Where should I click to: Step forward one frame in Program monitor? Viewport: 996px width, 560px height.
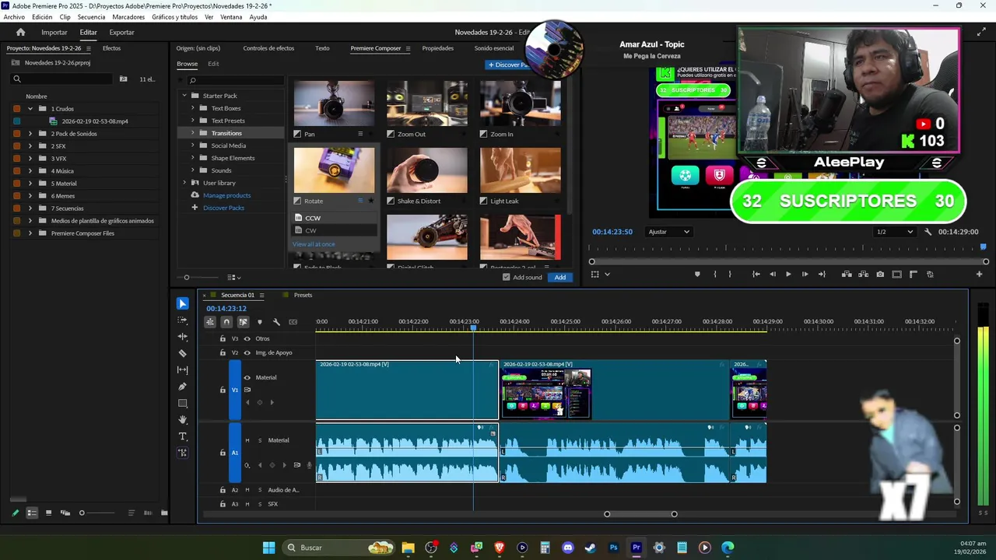click(805, 274)
